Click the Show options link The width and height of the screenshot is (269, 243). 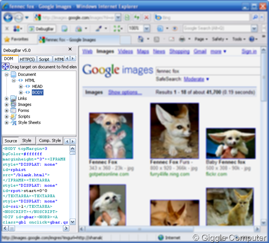point(125,92)
